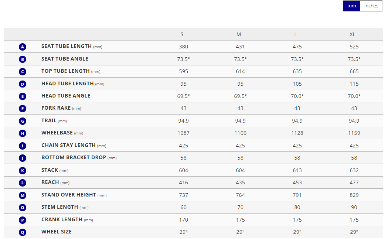Click the letter A seat tube icon
This screenshot has height=239, width=385.
coord(23,47)
